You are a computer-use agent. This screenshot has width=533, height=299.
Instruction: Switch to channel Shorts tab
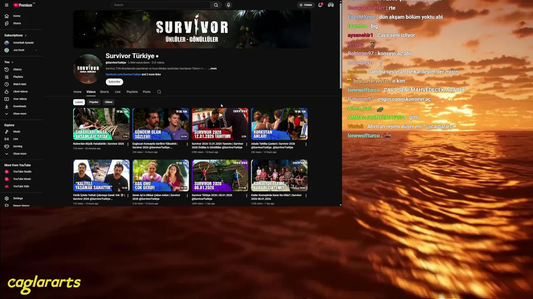pyautogui.click(x=105, y=92)
